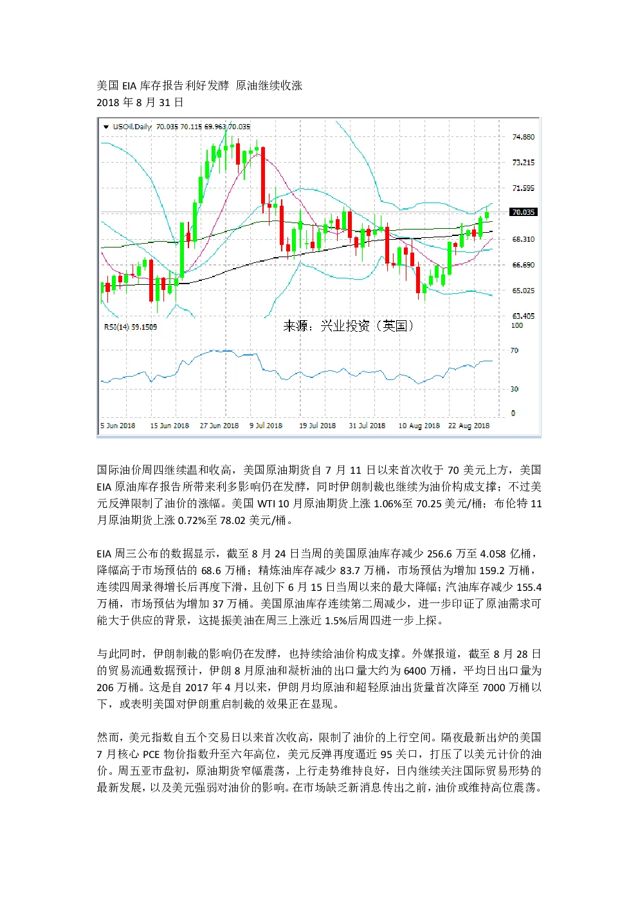This screenshot has width=638, height=902.
Task: Click the 63.405 price axis label
Action: (524, 316)
